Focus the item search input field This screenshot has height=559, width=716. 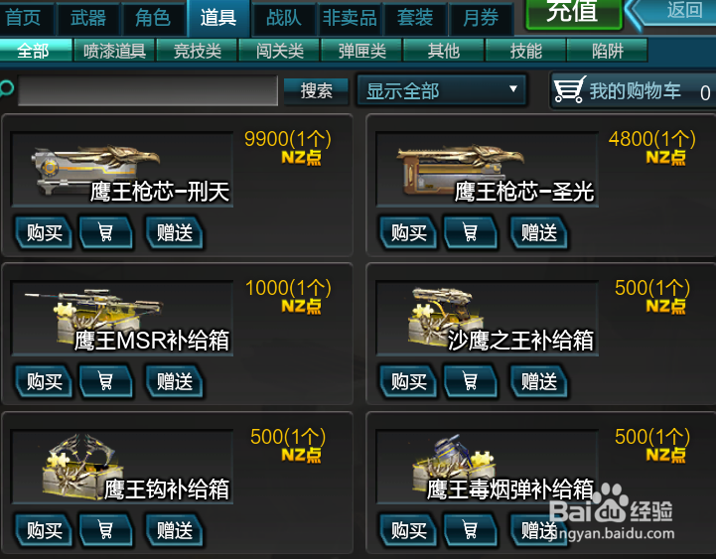point(148,90)
